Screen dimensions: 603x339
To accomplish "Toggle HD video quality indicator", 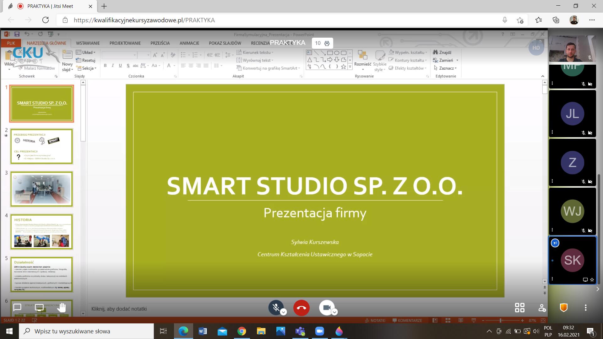I will (x=536, y=48).
